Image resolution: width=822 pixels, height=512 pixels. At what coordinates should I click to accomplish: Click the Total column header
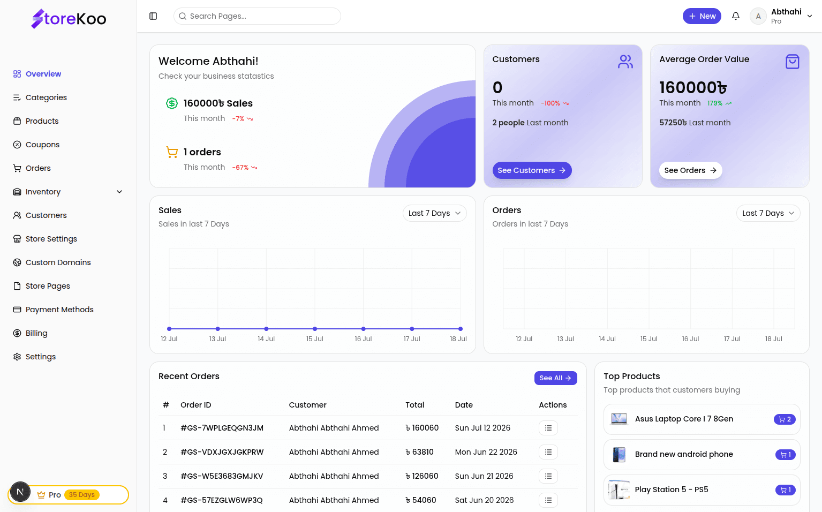[415, 405]
